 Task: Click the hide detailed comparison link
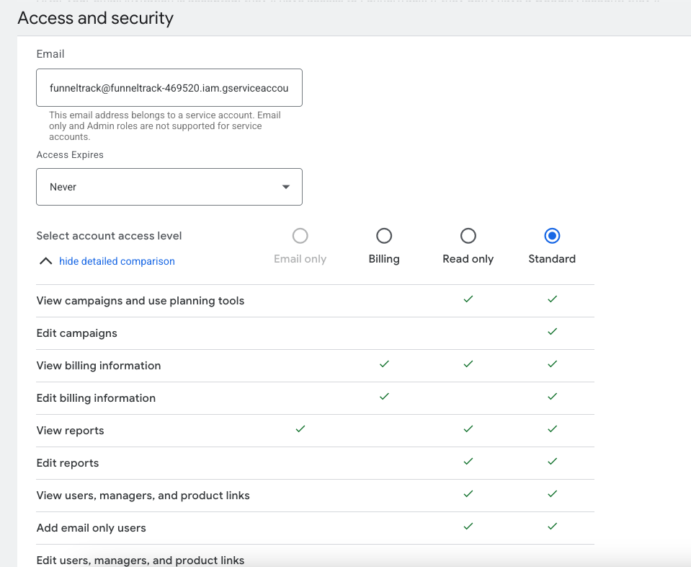click(x=117, y=261)
